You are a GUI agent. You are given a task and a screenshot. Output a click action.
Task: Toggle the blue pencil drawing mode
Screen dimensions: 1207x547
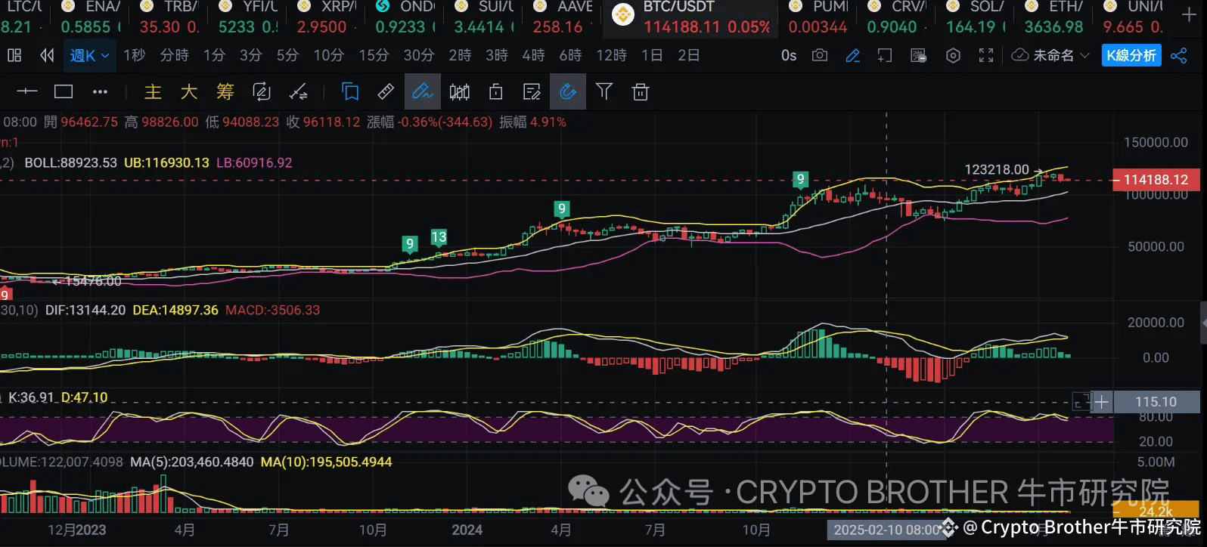(852, 55)
